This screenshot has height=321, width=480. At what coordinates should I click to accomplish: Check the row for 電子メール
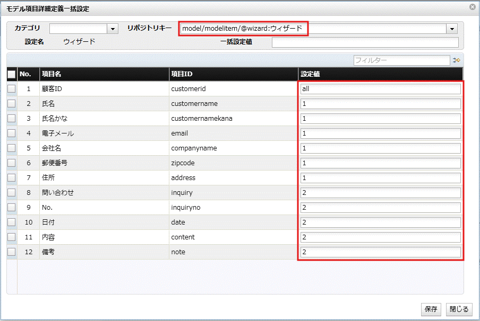(x=11, y=133)
